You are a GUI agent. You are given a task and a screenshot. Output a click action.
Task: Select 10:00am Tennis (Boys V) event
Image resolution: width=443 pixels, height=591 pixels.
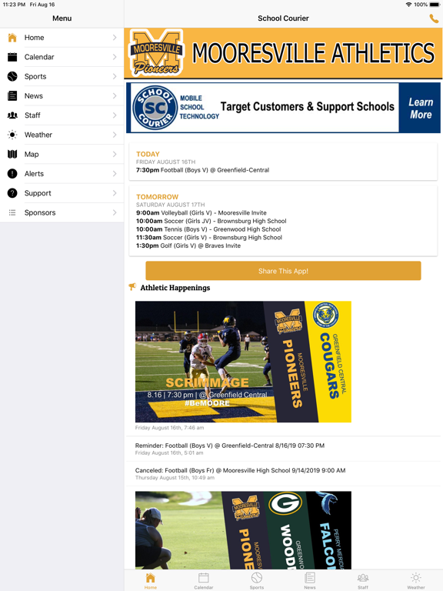[208, 229]
